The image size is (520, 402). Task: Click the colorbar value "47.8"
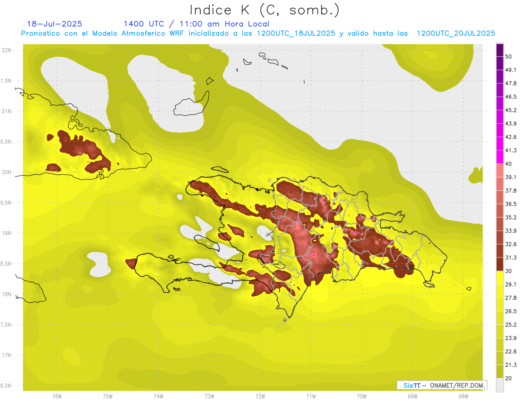[511, 84]
